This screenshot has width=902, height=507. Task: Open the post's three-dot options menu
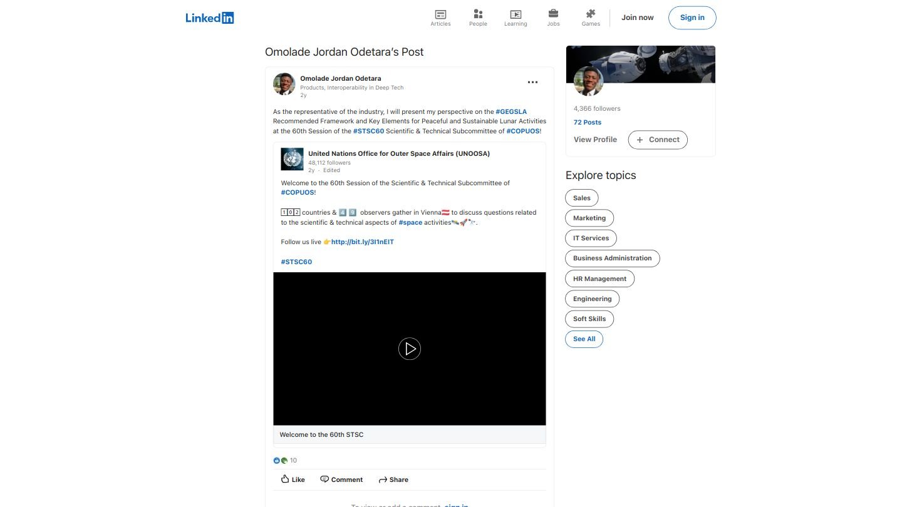532,82
